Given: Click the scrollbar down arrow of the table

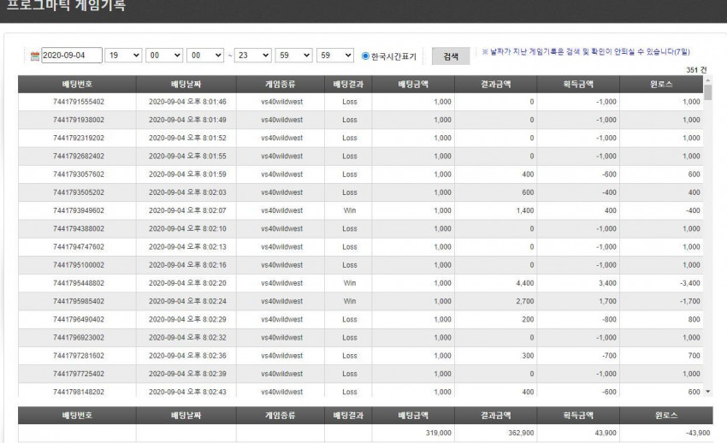Looking at the screenshot, I should coord(707,392).
